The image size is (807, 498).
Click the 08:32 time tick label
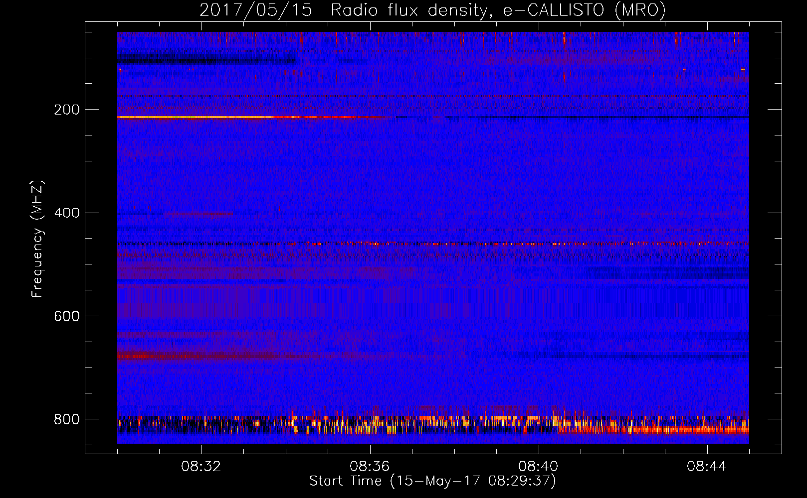202,467
